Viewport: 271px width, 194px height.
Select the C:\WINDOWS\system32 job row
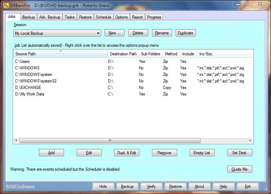(x=133, y=81)
